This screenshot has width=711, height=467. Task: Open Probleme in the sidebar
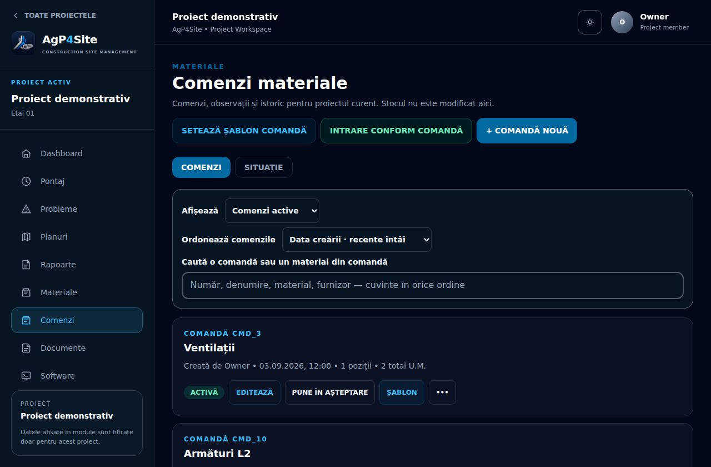coord(77,209)
